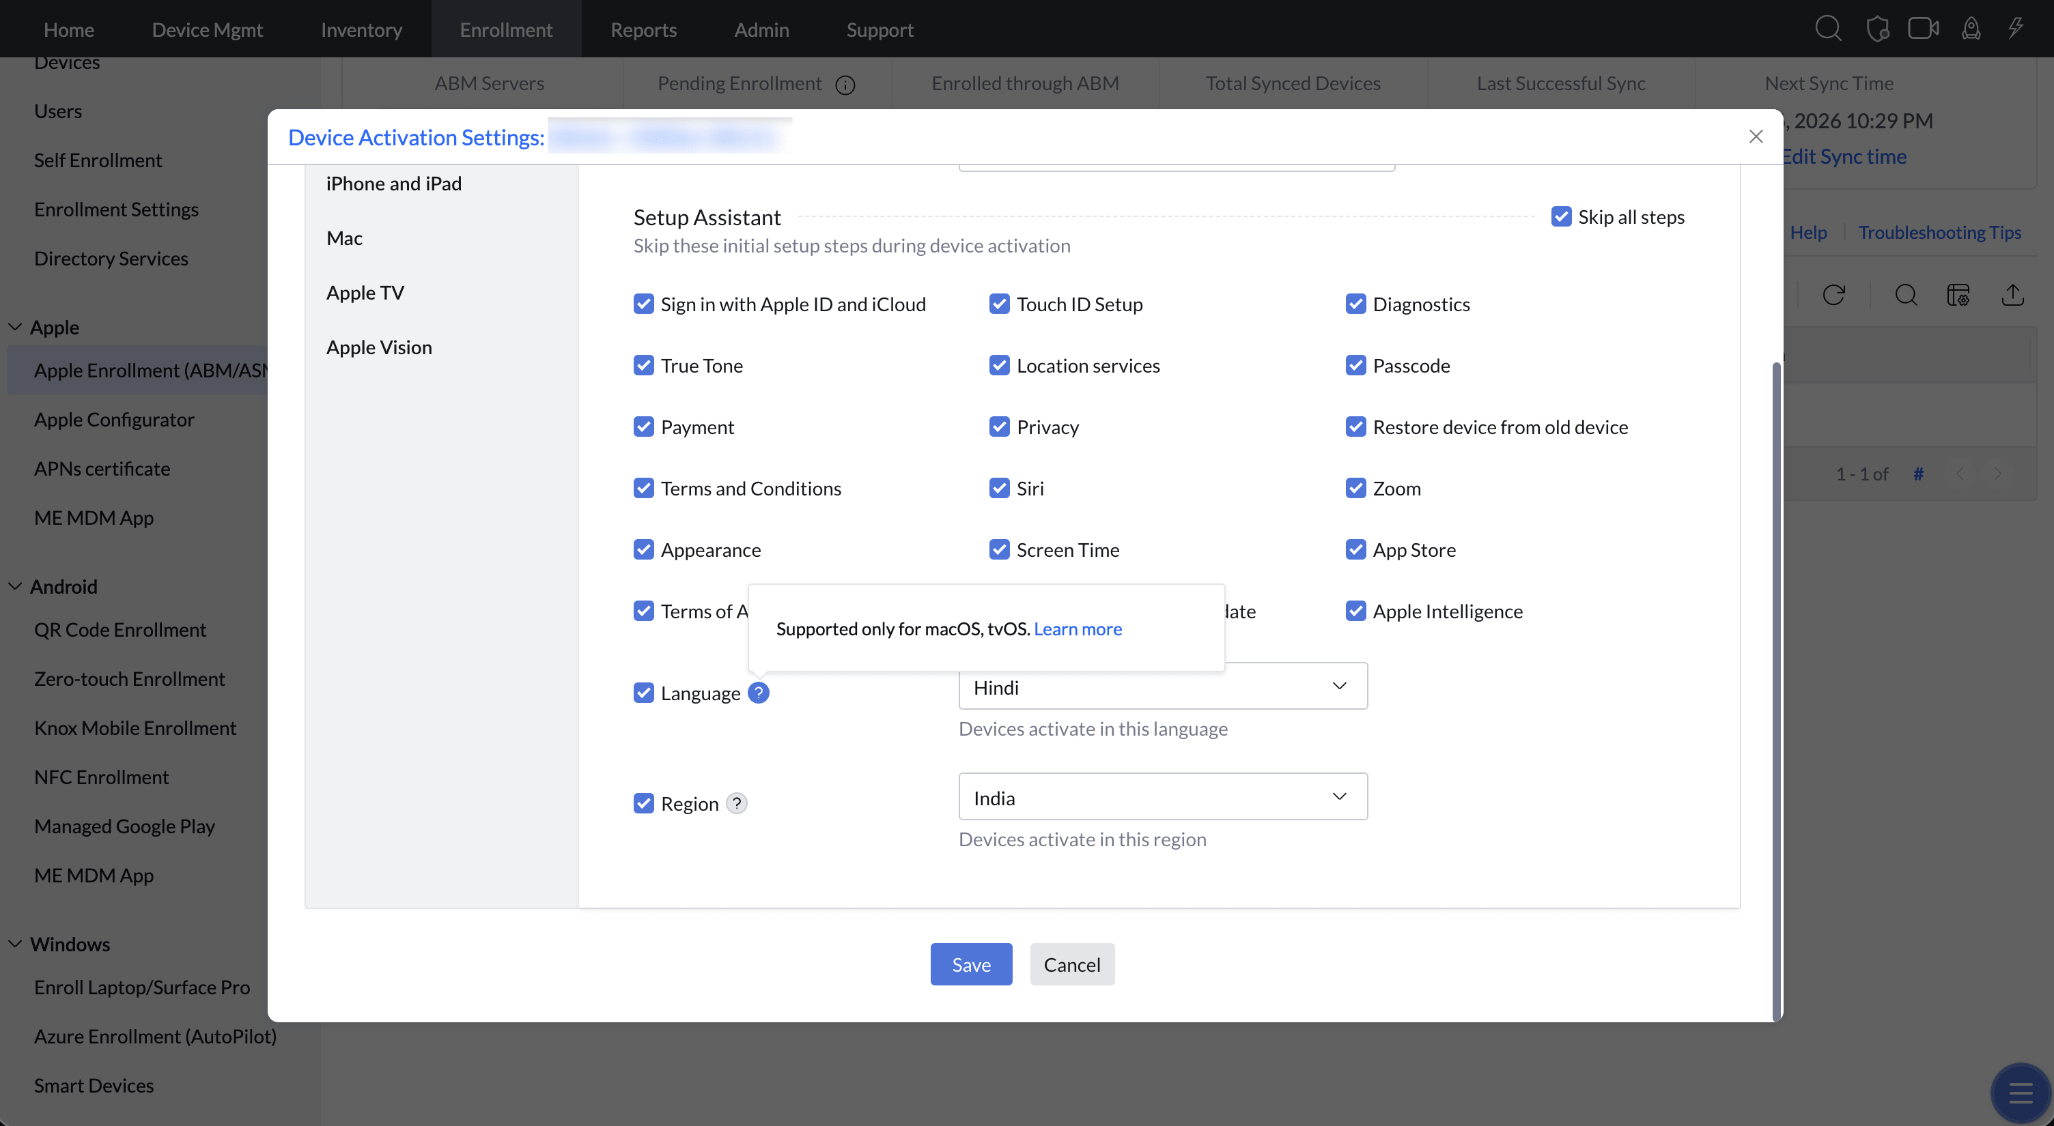Toggle the Location services checkbox

(999, 365)
